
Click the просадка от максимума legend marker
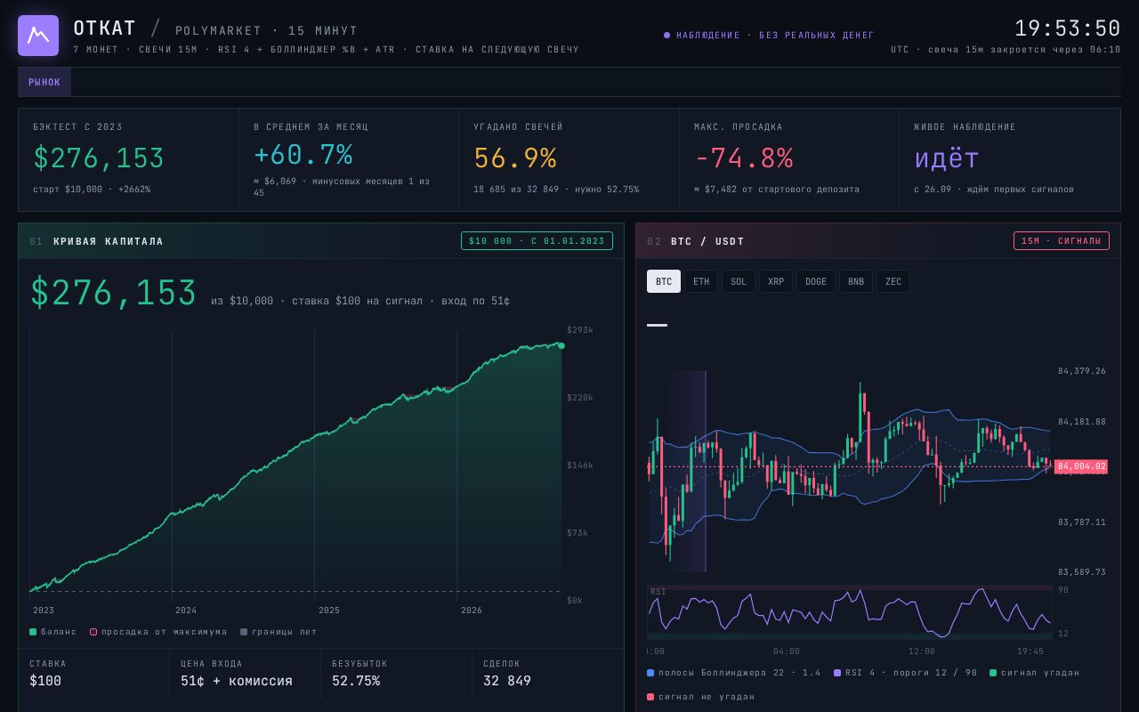[93, 632]
